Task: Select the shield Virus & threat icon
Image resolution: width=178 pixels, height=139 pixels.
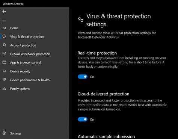Action: (x=4, y=36)
